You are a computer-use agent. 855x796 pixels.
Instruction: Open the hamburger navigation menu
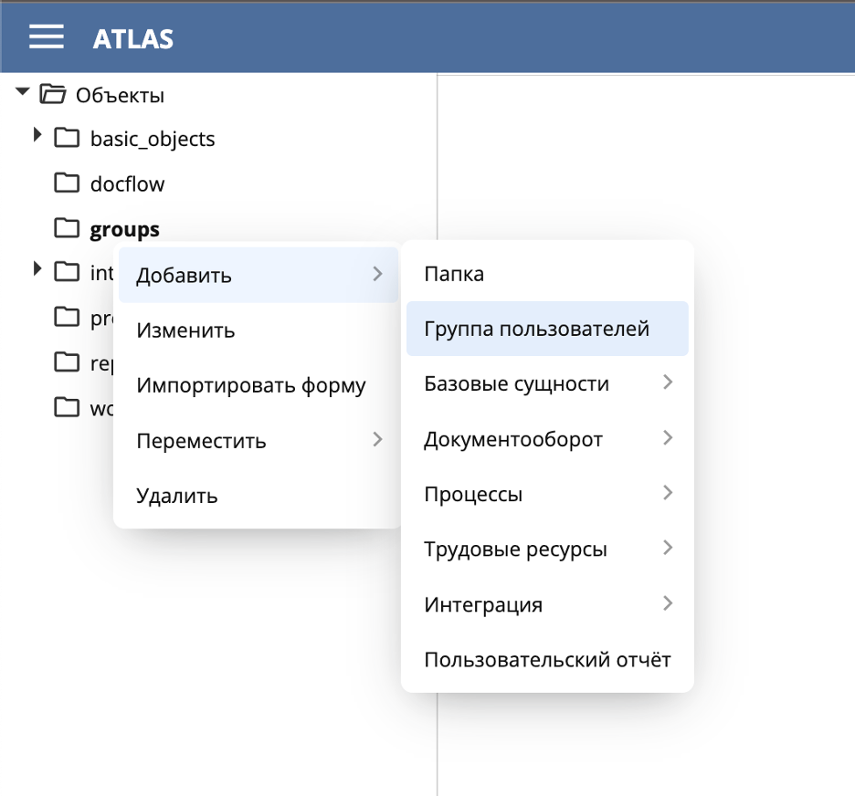click(44, 37)
